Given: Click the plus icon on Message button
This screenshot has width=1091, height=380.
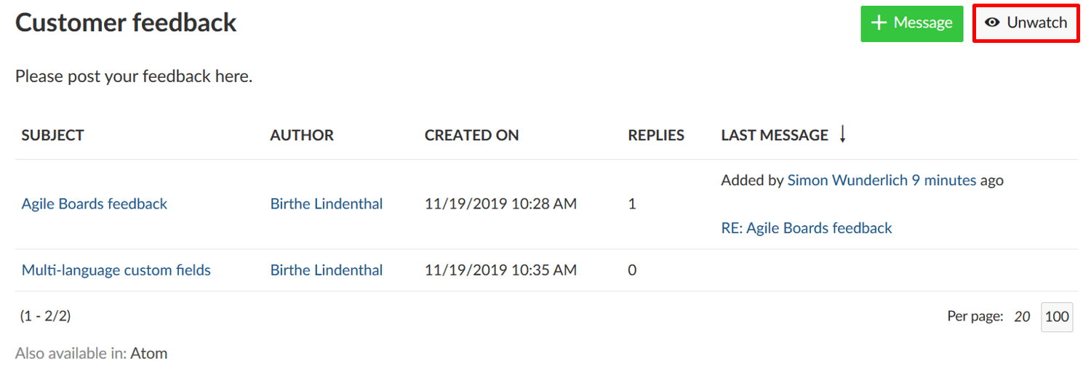Looking at the screenshot, I should click(879, 23).
